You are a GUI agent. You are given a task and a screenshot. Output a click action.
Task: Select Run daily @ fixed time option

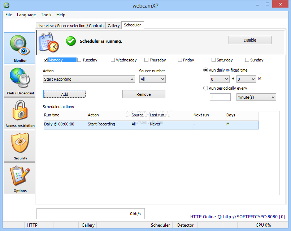pos(205,70)
